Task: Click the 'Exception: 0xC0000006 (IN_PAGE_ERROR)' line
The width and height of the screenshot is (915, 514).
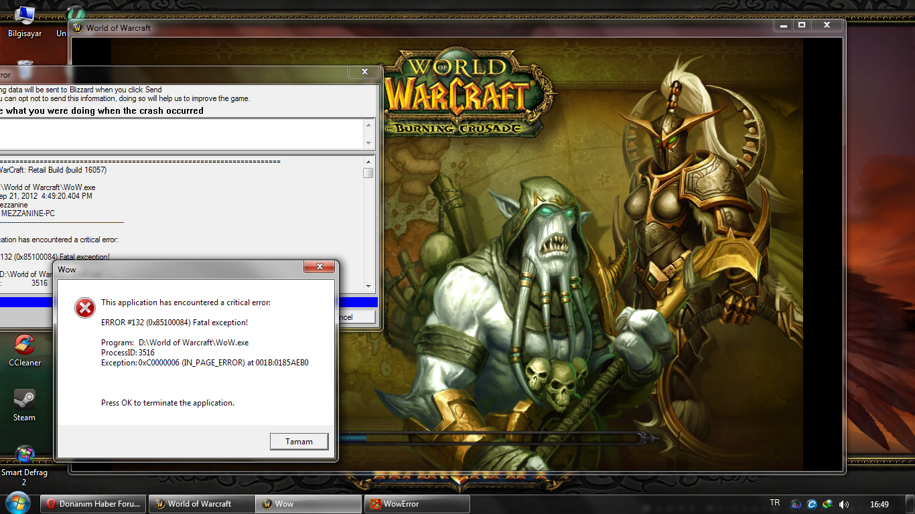Action: tap(205, 363)
